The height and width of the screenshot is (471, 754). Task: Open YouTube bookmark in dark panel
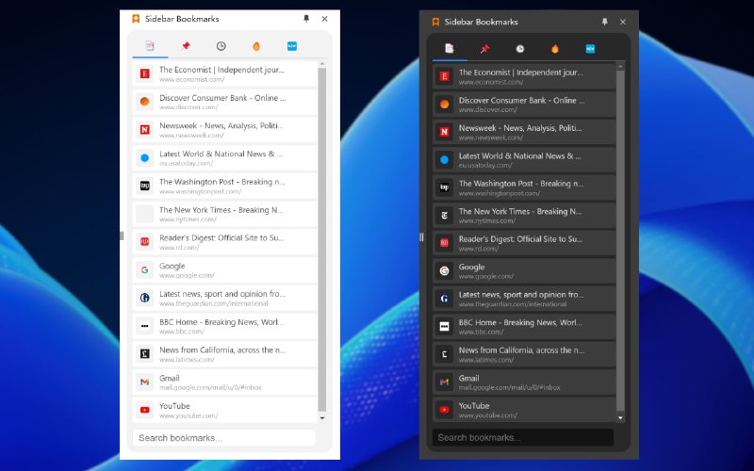pyautogui.click(x=524, y=410)
